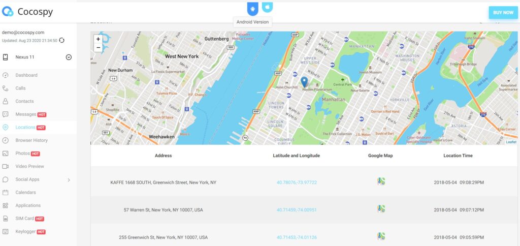Viewport: 520px width, 246px height.
Task: Click the BUY NOW button
Action: point(503,13)
